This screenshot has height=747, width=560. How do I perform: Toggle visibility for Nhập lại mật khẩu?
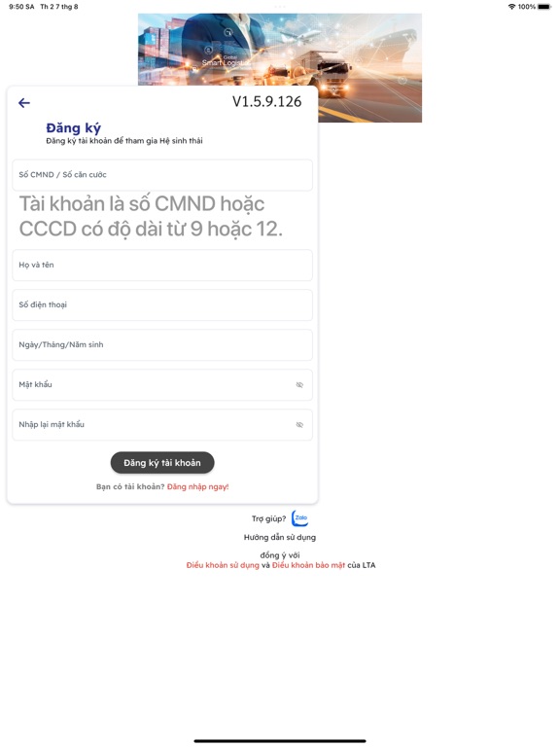pos(299,425)
